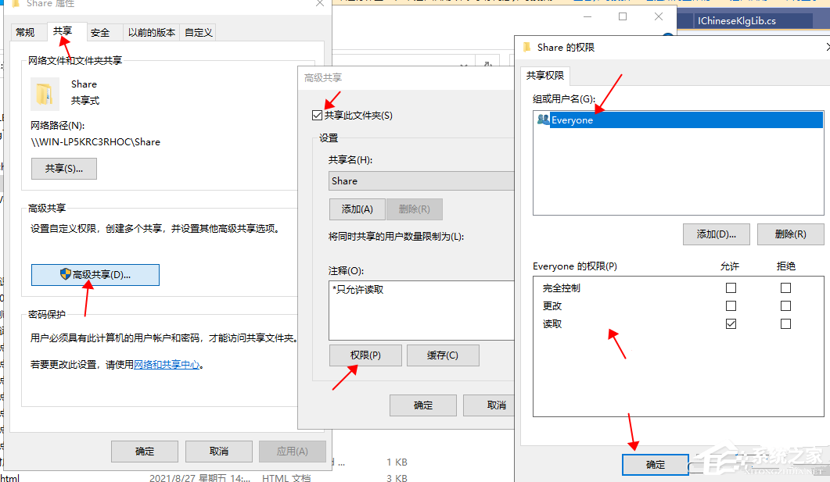Open the 以前的版本 tab
Image resolution: width=830 pixels, height=482 pixels.
click(151, 32)
